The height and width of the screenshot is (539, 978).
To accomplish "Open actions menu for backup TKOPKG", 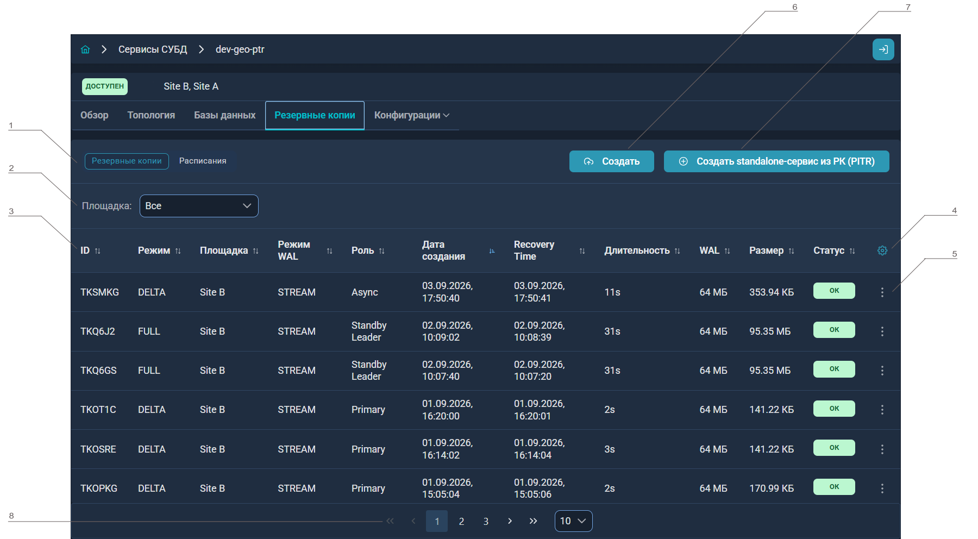I will [x=882, y=488].
